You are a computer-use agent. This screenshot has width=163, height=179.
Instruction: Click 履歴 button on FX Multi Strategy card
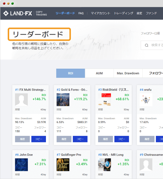click(23, 139)
